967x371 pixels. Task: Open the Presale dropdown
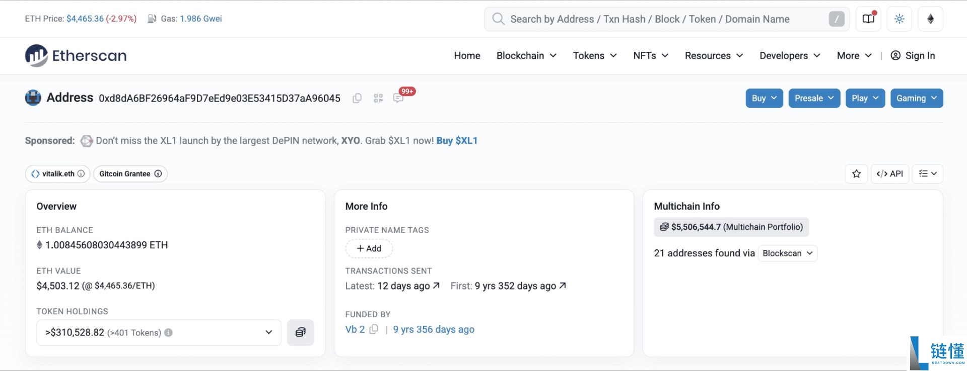tap(814, 99)
